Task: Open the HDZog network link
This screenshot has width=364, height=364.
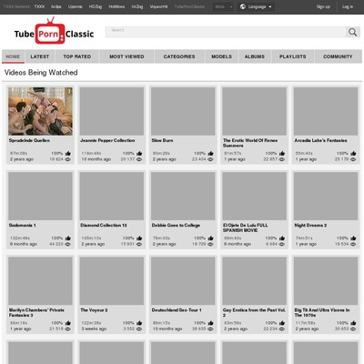Action: (96, 6)
